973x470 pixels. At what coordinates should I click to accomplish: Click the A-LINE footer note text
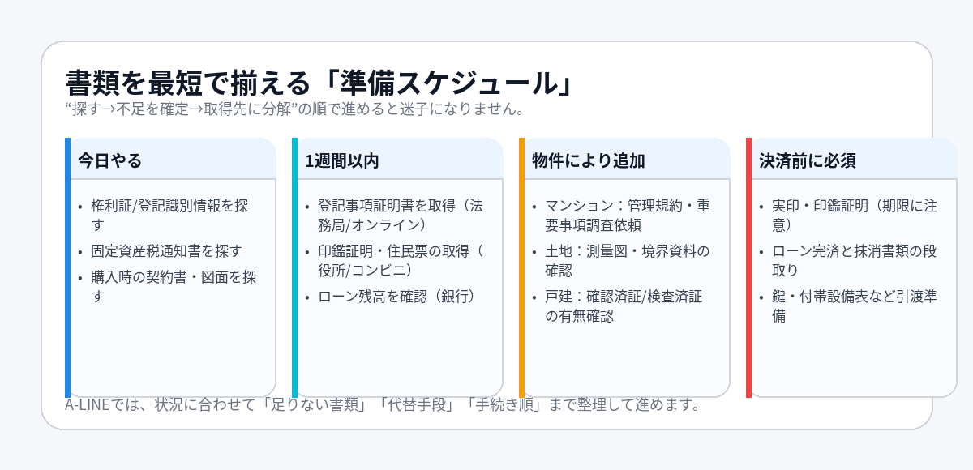[x=381, y=404]
